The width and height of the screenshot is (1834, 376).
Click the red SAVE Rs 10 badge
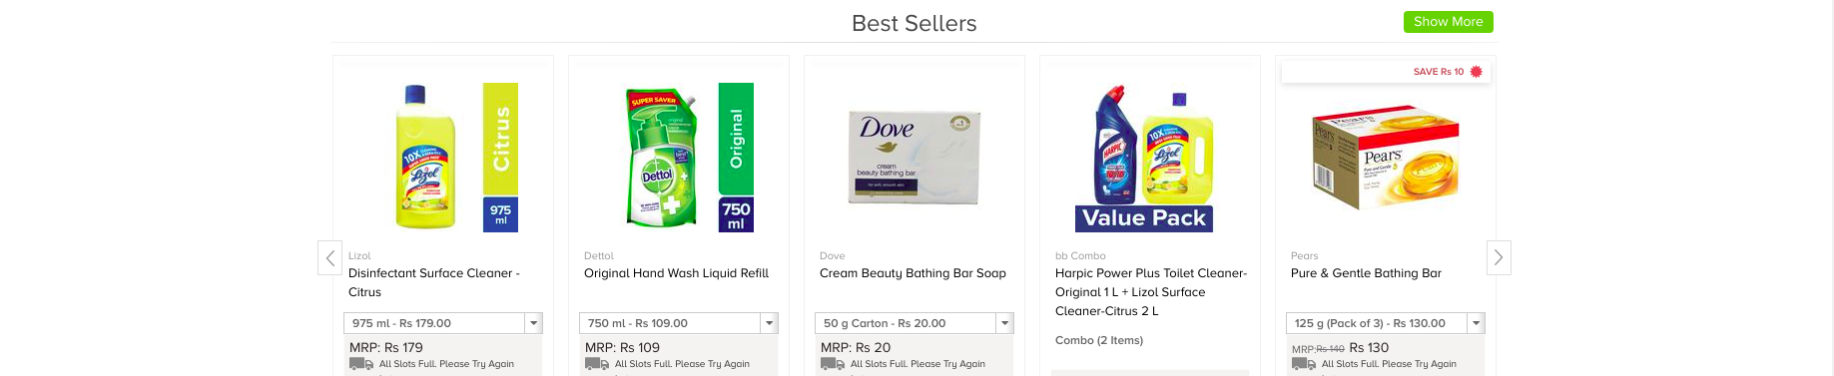[1448, 72]
